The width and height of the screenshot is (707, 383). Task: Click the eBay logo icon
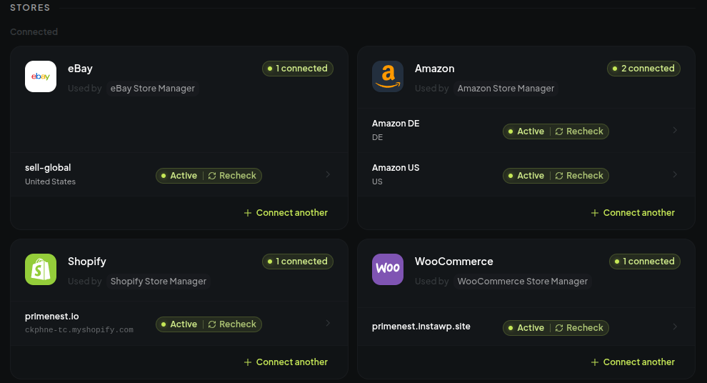[41, 76]
